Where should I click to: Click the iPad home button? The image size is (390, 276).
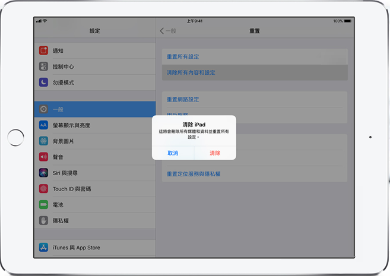pyautogui.click(x=15, y=138)
